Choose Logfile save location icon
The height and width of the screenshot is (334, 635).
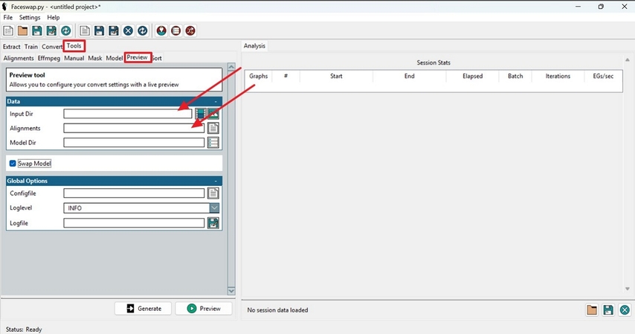[x=213, y=223]
